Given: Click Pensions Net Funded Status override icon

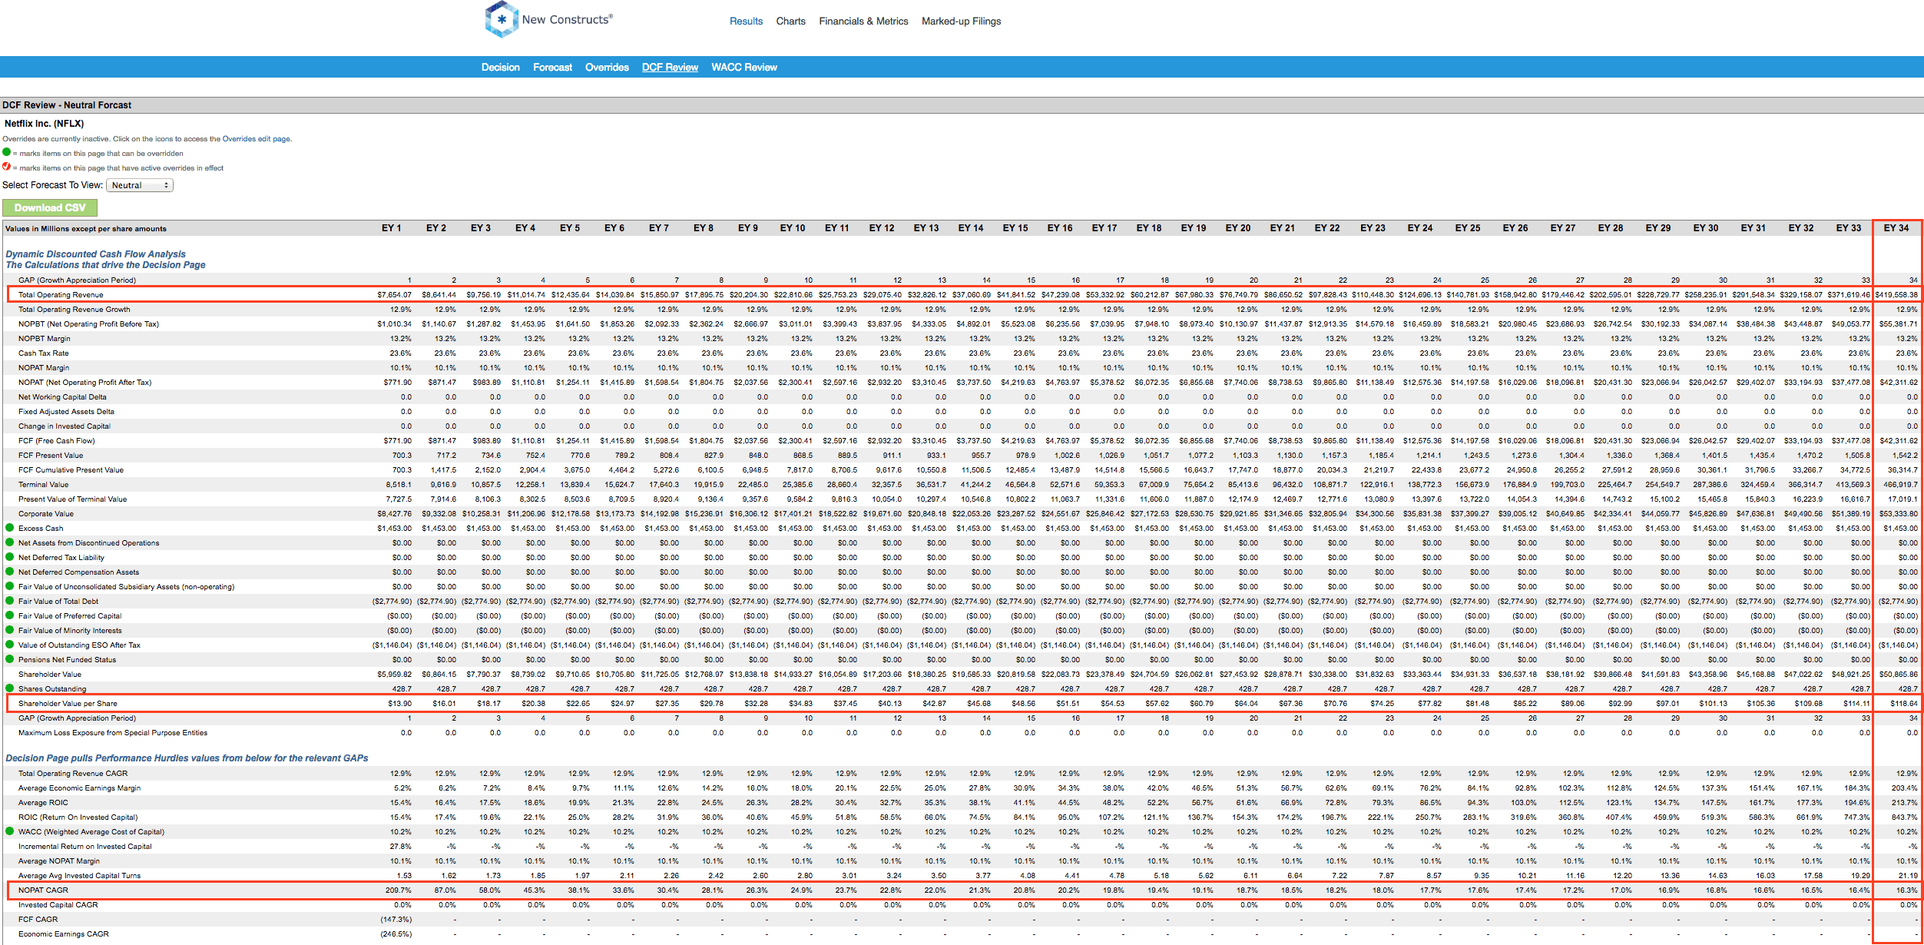Looking at the screenshot, I should (10, 659).
